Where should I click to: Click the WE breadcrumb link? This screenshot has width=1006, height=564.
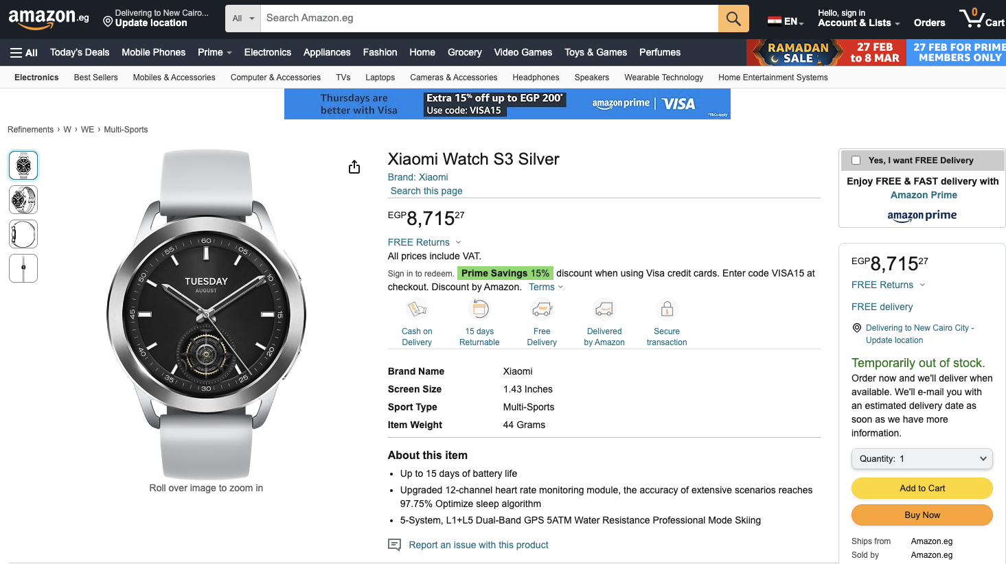click(x=87, y=130)
